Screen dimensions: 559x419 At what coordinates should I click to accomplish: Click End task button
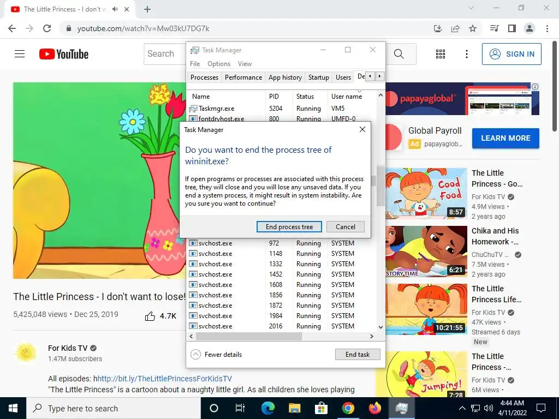pos(358,355)
